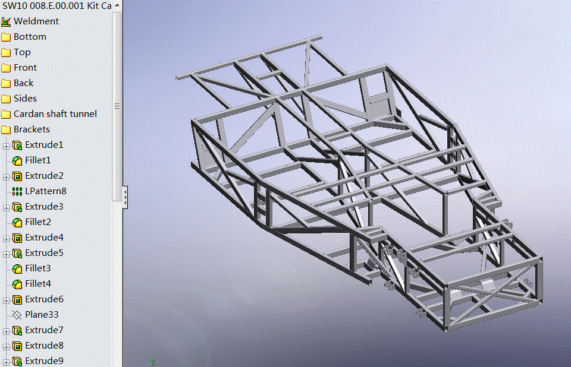Select the Extrude9 label
571x367 pixels.
tap(44, 361)
